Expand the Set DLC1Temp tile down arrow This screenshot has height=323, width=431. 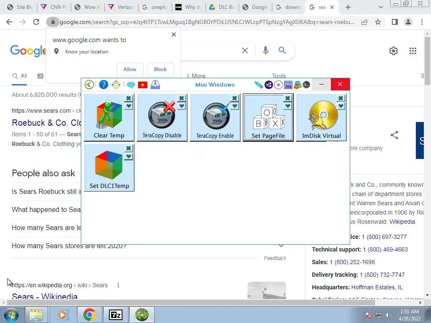tap(128, 156)
